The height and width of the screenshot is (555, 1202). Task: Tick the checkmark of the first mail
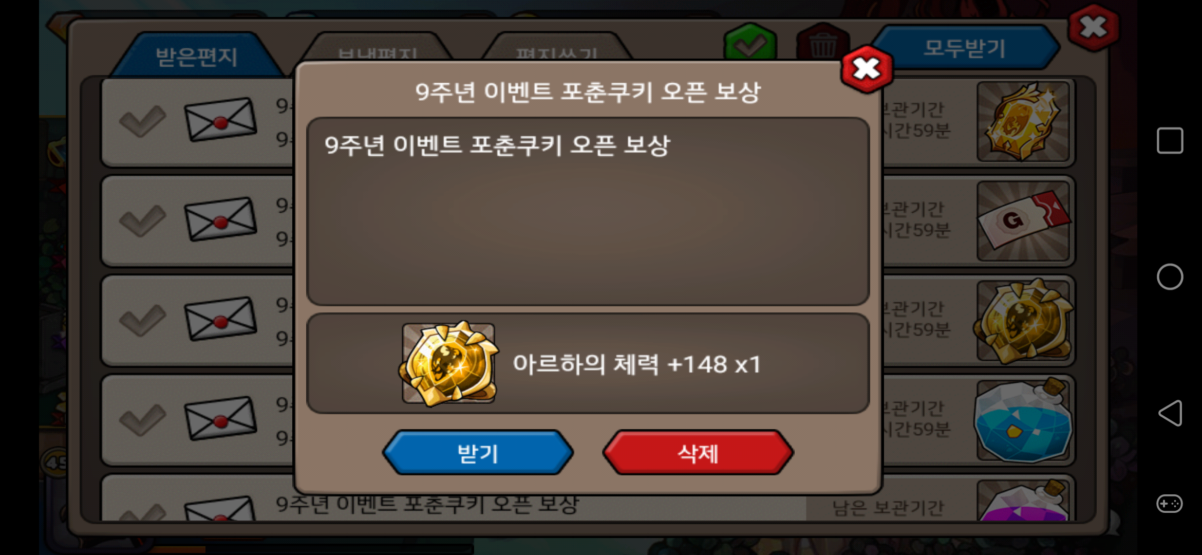(142, 122)
